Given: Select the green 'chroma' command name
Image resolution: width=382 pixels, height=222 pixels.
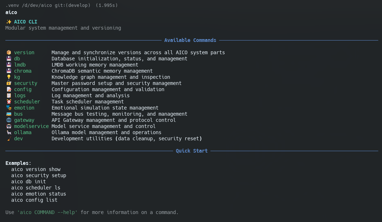Looking at the screenshot, I should point(23,71).
